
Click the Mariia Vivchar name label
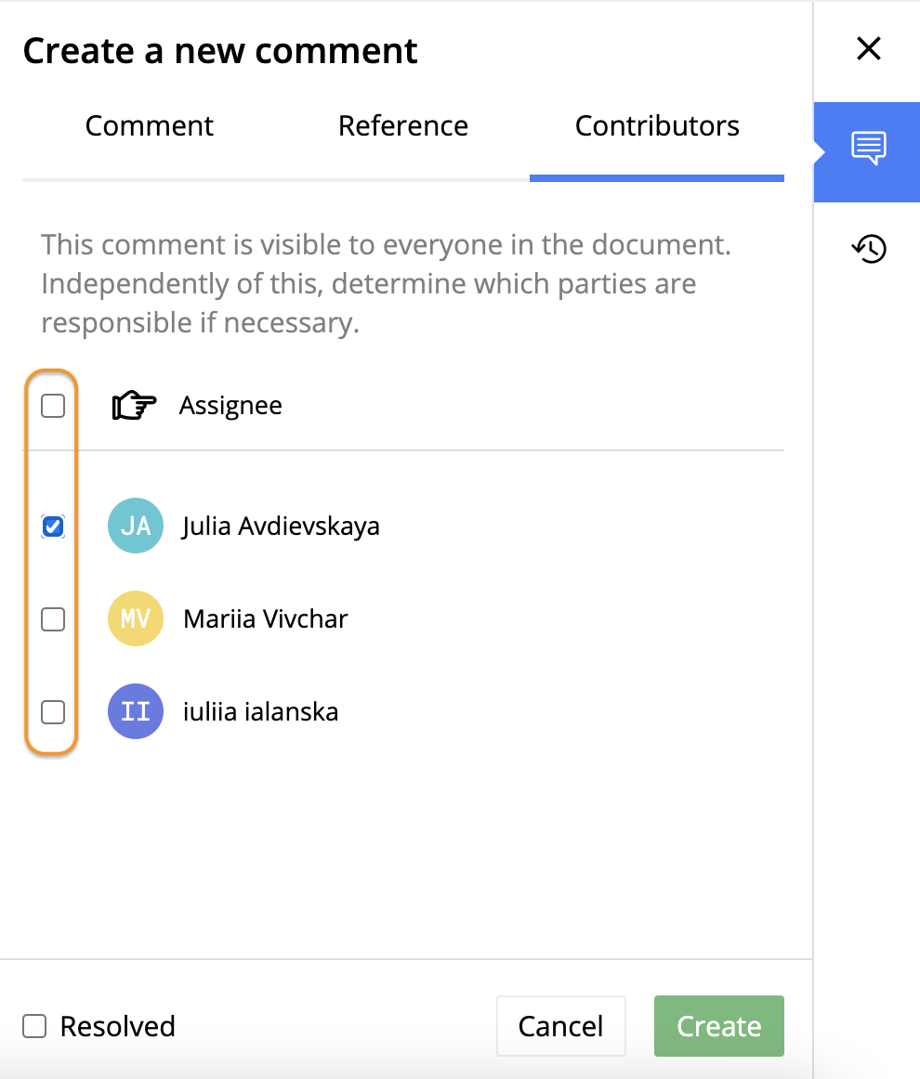pos(265,618)
